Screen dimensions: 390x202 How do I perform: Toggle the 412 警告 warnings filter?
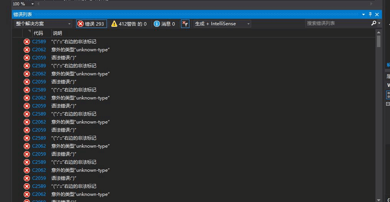pyautogui.click(x=129, y=24)
